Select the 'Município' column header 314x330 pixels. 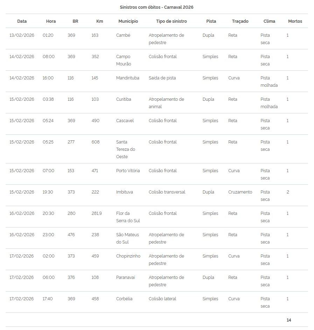(128, 21)
